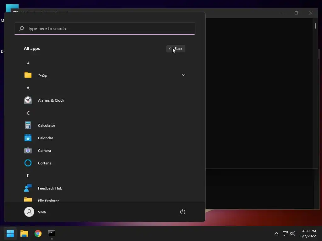Open the power options button
322x241 pixels.
pos(183,212)
